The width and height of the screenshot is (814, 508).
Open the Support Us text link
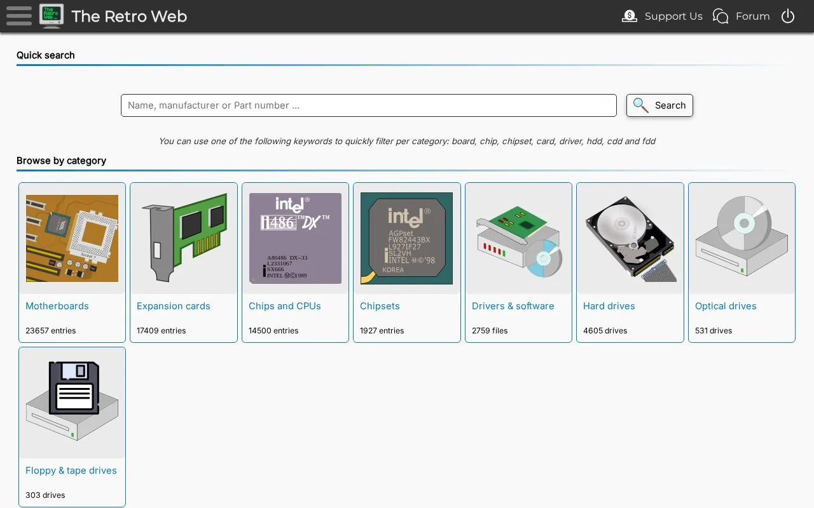point(673,17)
